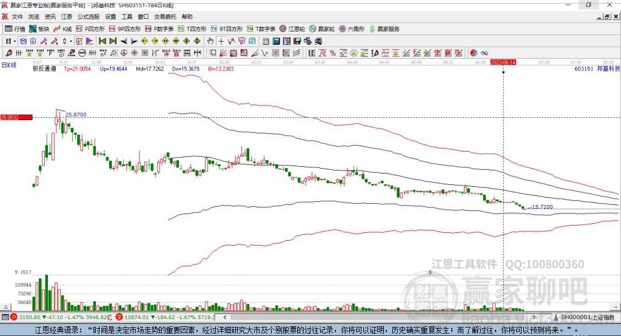Click the infinity symbol icon
Viewport: 621px width, 336px height.
[485, 53]
